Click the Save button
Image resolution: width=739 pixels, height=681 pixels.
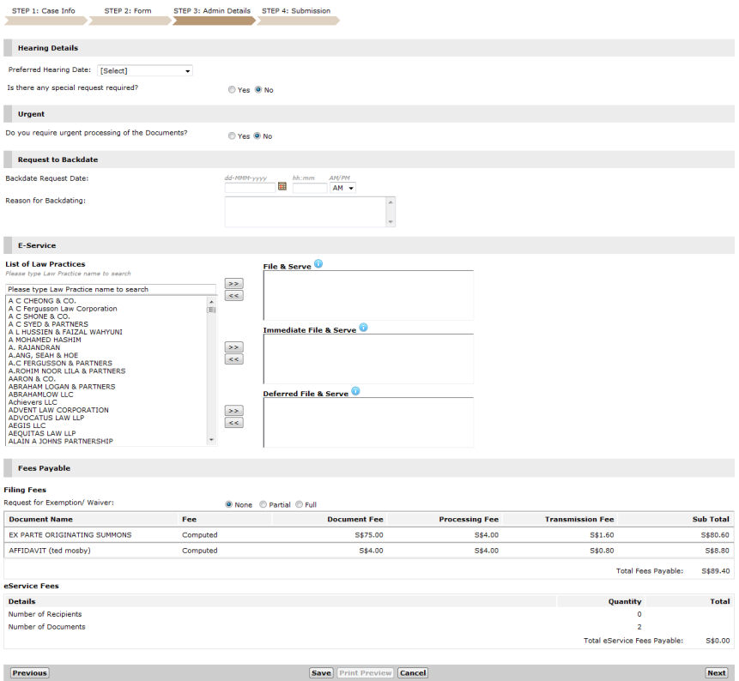pos(321,672)
